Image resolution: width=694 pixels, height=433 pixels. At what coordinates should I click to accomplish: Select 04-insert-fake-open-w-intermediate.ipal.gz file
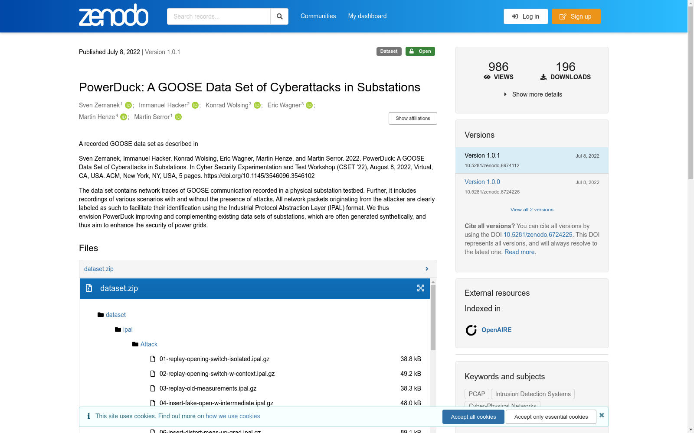216,403
